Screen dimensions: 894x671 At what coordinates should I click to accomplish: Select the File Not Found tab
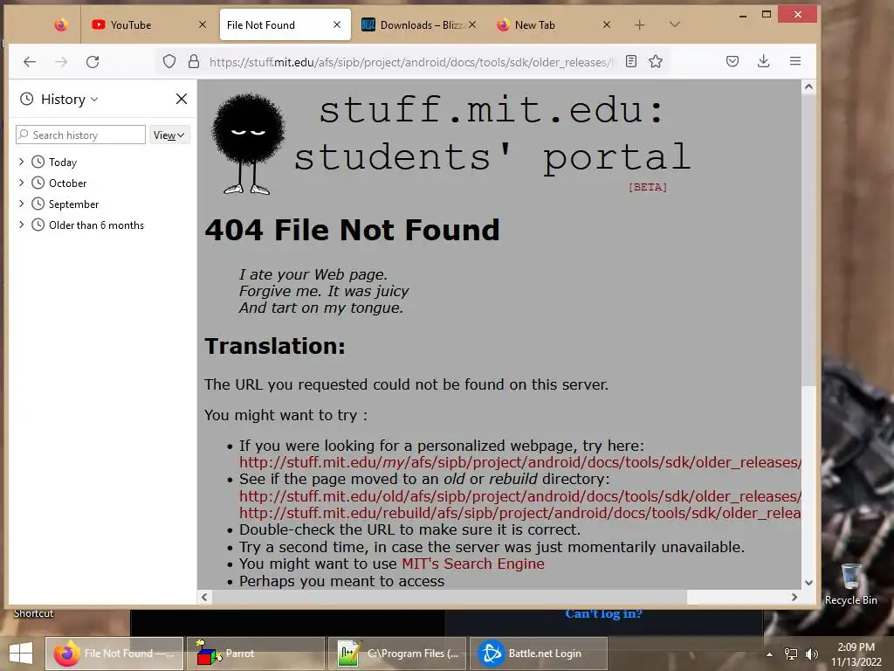(285, 24)
